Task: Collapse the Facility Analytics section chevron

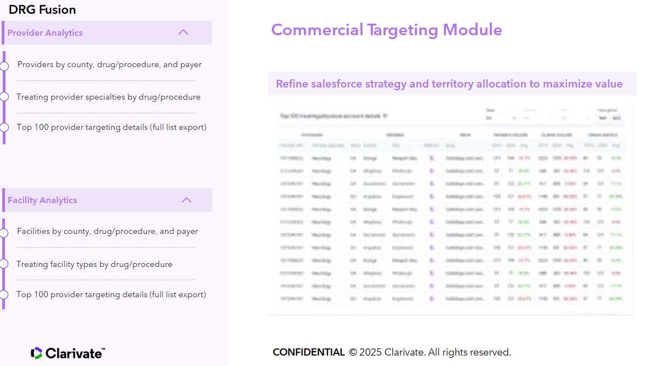Action: tap(187, 200)
